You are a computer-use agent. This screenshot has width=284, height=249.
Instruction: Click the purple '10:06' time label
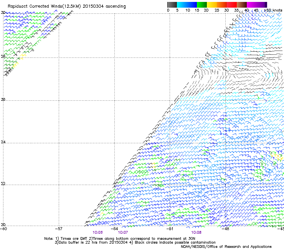(97, 233)
